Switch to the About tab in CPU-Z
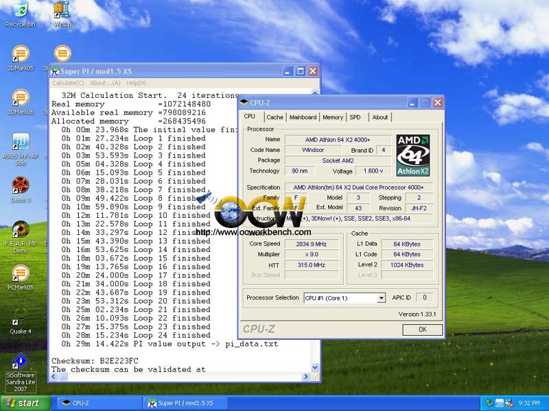This screenshot has height=411, width=549. point(380,117)
